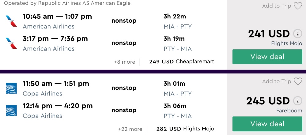Click the Flights Mojo provider name under 241 USD

[x=284, y=43]
